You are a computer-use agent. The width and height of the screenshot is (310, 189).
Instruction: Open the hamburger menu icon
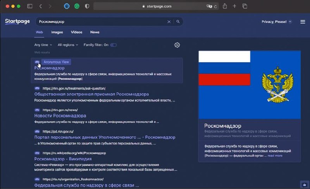click(x=303, y=22)
